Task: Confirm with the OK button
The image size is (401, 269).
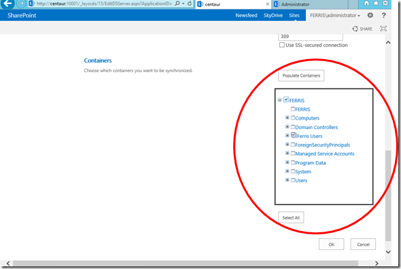Action: [332, 245]
